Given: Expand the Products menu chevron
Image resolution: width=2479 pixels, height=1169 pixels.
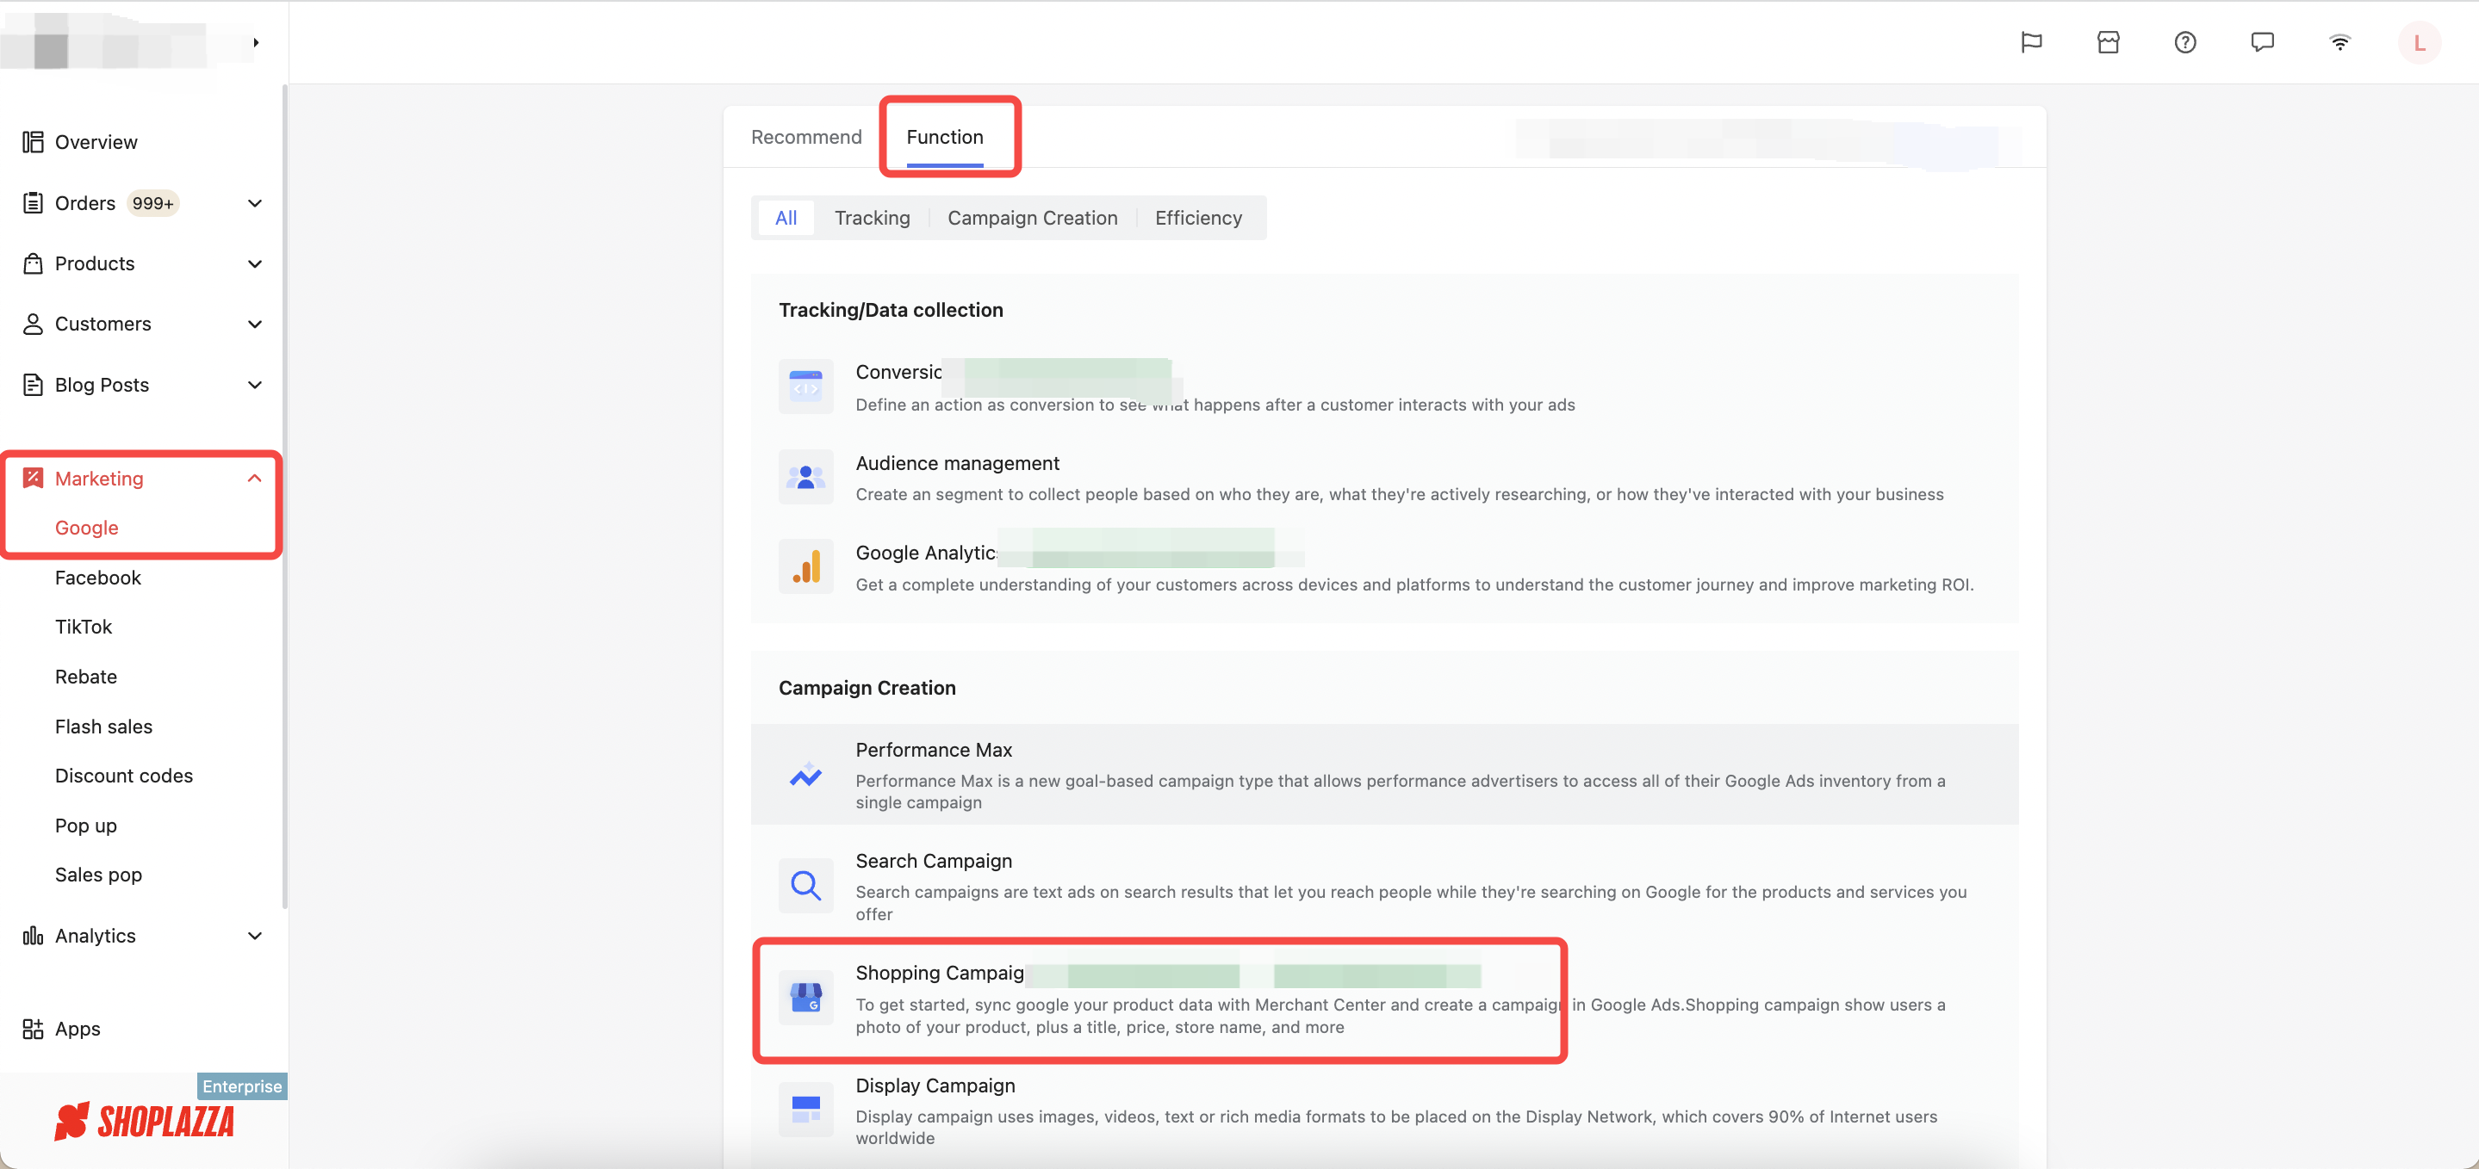Looking at the screenshot, I should 255,263.
